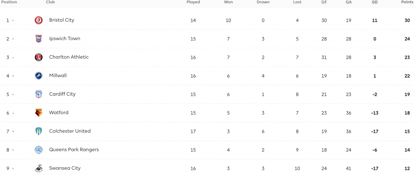
Task: Click the Played column header
Action: point(193,2)
